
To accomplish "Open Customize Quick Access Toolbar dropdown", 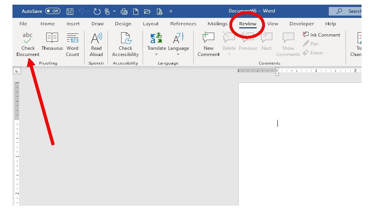I will point(171,11).
